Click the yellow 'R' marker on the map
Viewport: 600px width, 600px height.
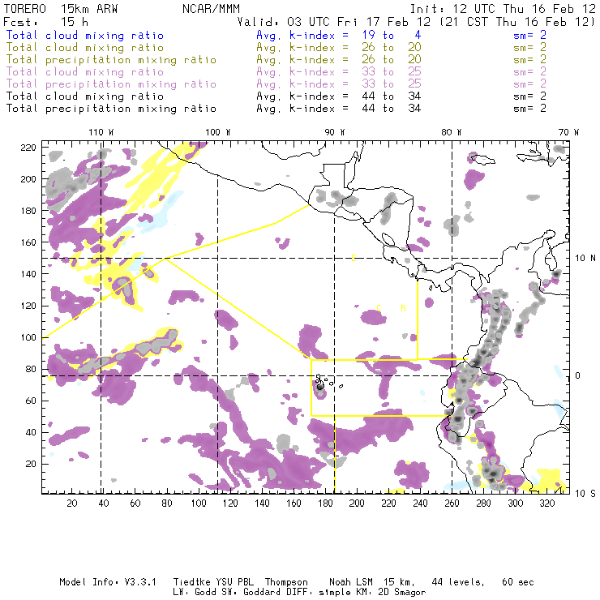pos(403,308)
